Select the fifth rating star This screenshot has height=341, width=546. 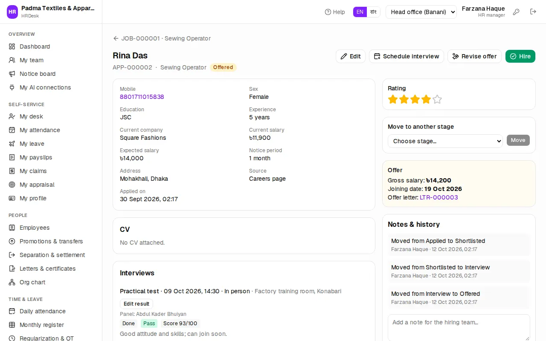point(437,99)
